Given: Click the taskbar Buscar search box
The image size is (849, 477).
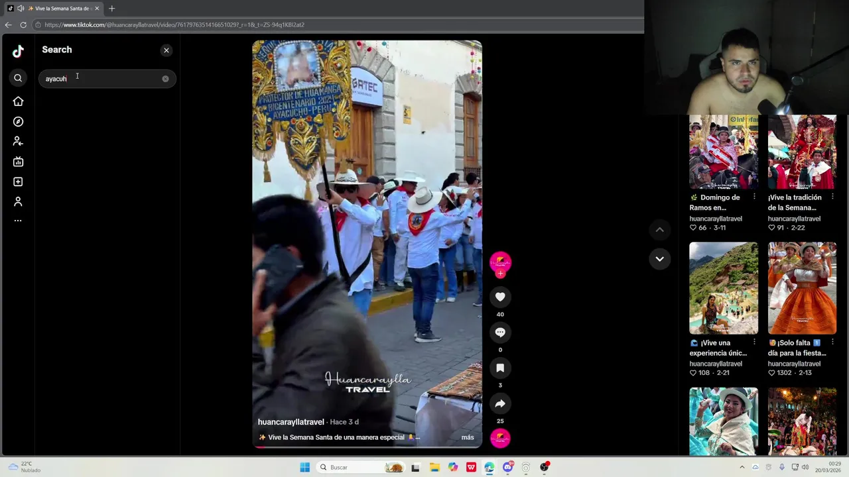Looking at the screenshot, I should pos(359,467).
